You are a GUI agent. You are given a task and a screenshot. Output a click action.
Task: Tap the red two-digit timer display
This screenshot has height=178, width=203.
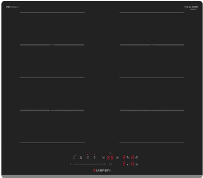tap(110, 158)
